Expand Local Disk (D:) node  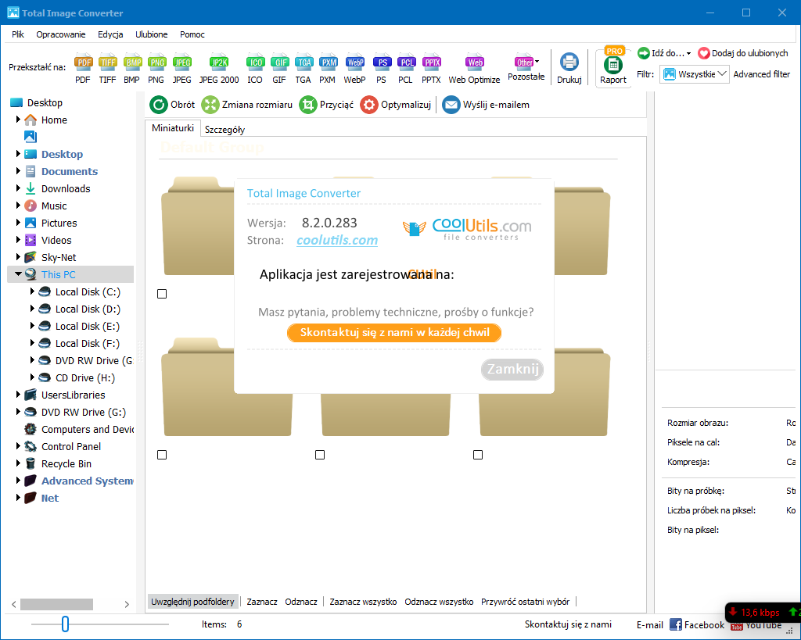coord(32,309)
